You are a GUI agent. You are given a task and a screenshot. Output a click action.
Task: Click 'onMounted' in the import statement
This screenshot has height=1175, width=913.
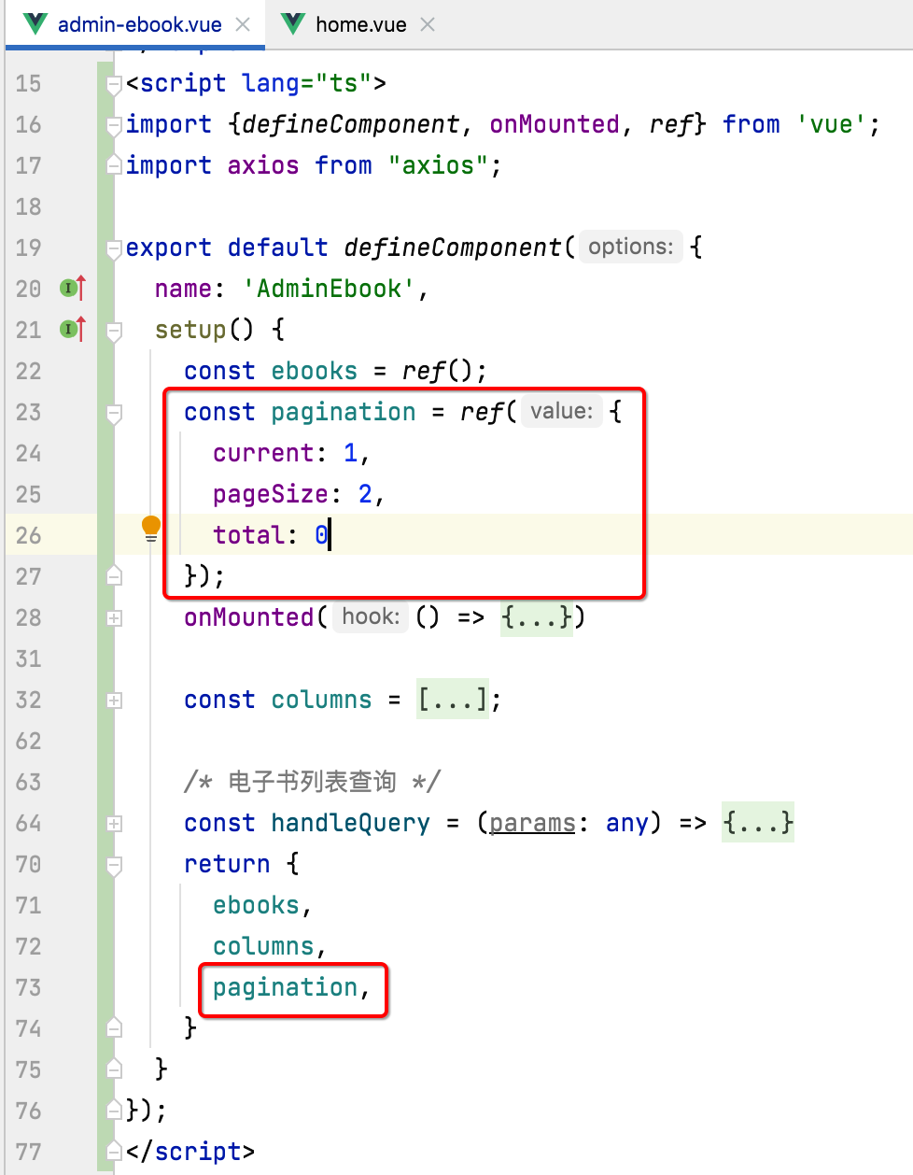[555, 124]
